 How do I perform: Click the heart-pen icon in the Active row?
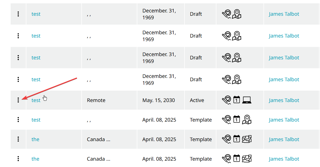click(x=226, y=100)
